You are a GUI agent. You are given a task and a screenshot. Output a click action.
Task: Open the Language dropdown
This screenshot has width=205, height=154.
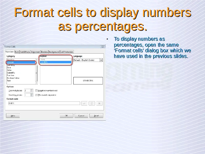tap(101, 60)
